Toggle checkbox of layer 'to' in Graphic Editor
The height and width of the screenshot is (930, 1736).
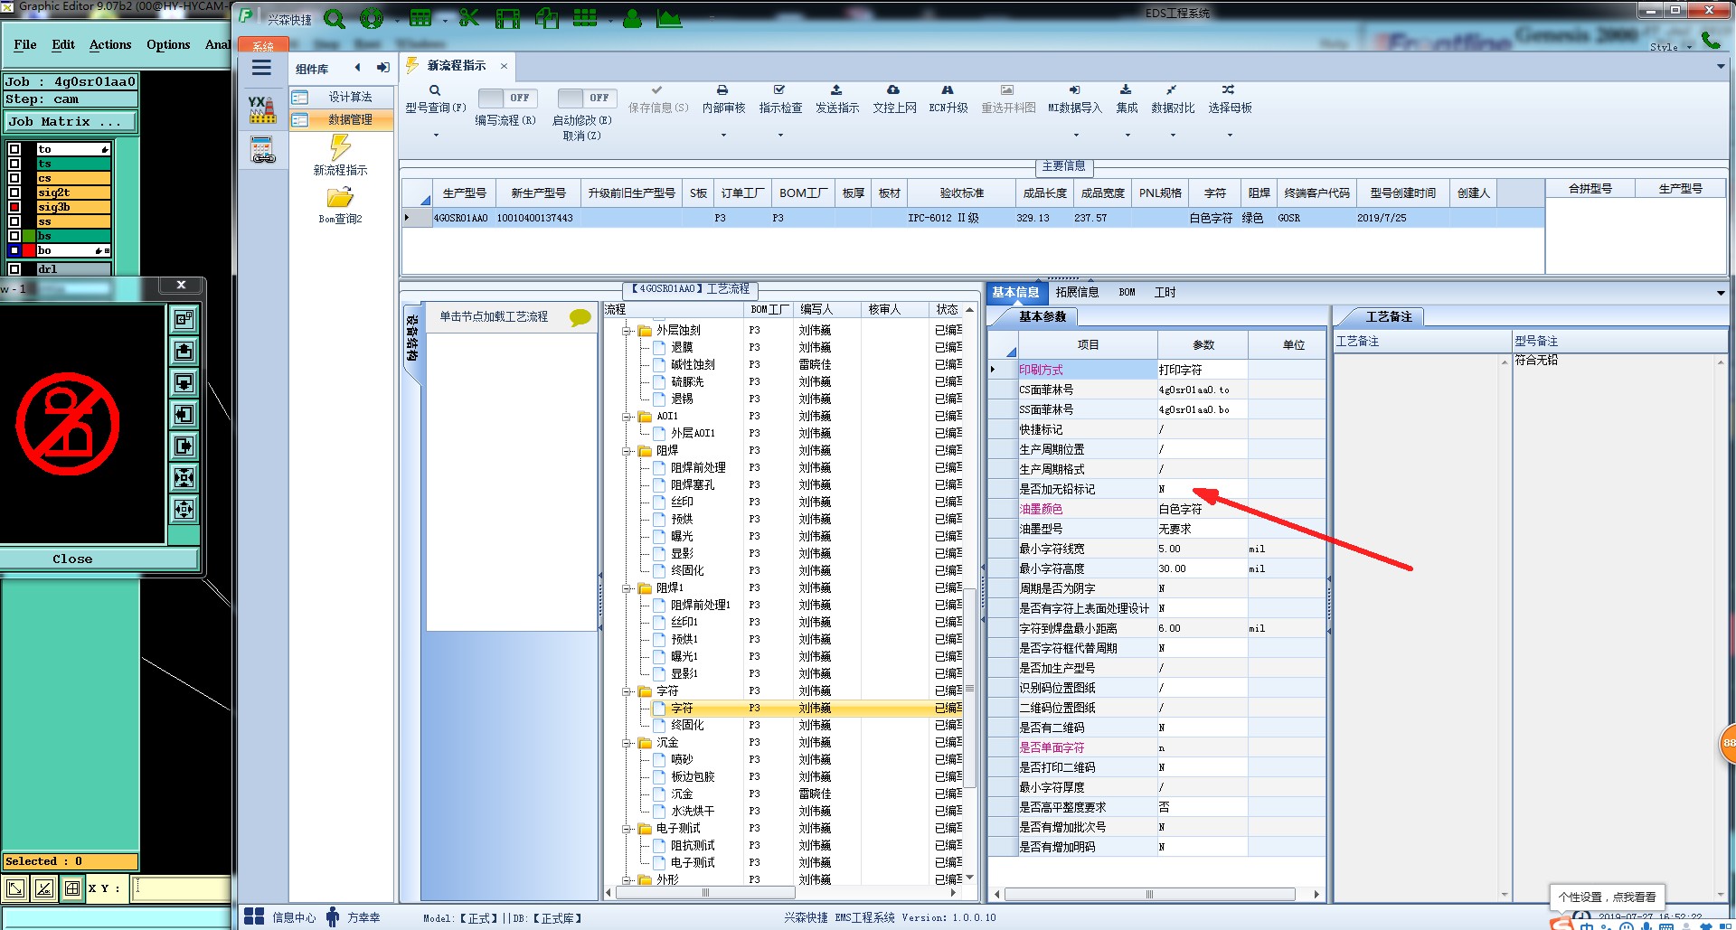[x=14, y=149]
